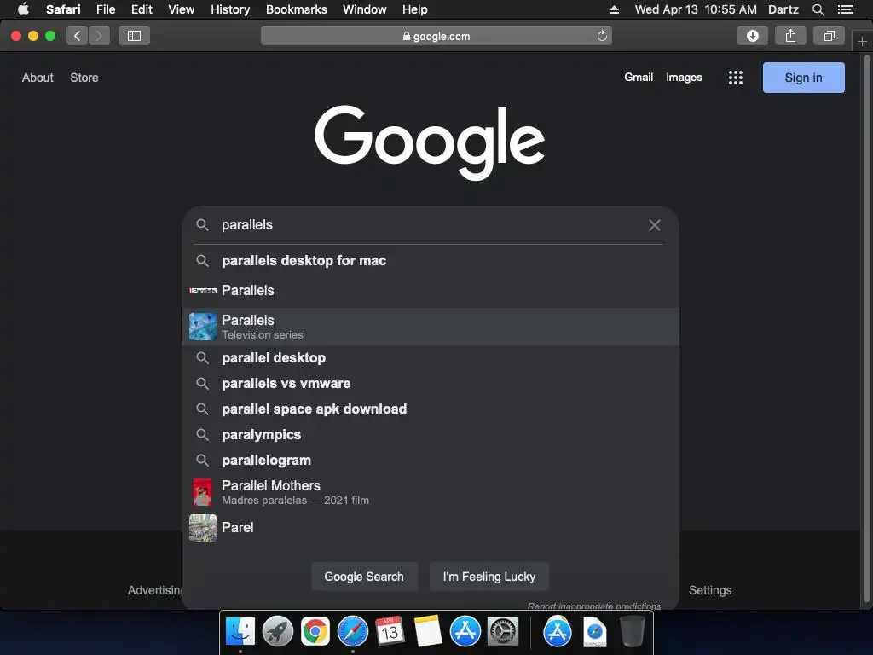
Task: Select suggestion parallels desktop for mac
Action: point(431,261)
